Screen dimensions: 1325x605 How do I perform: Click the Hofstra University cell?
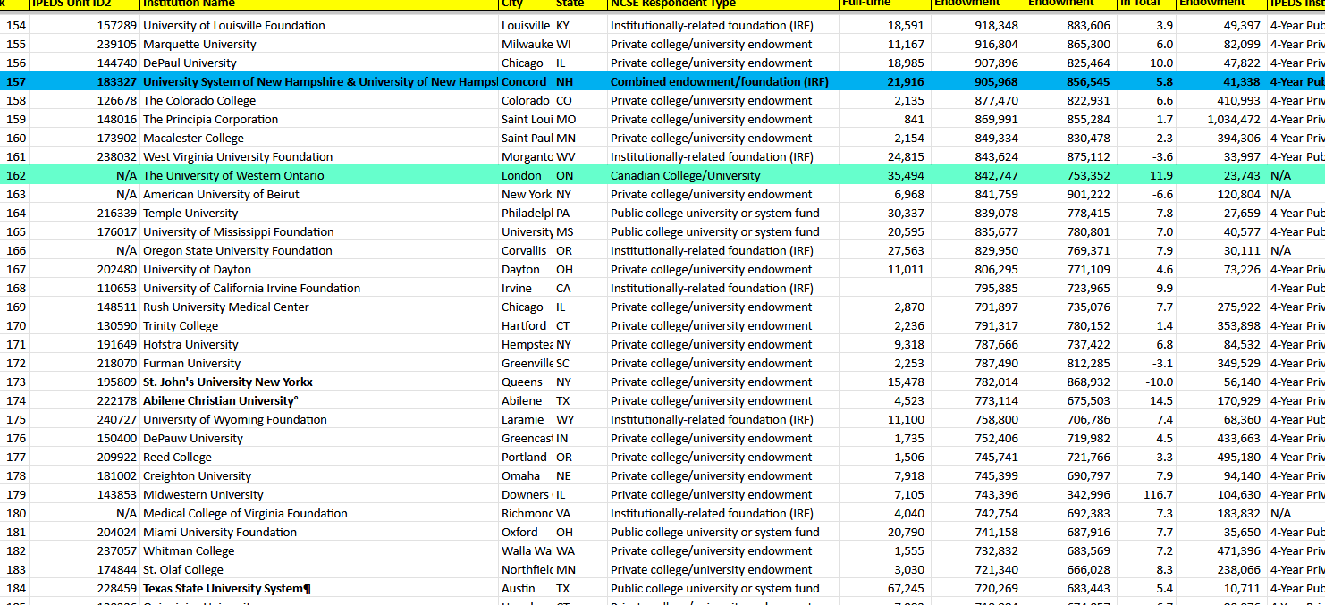click(x=319, y=345)
